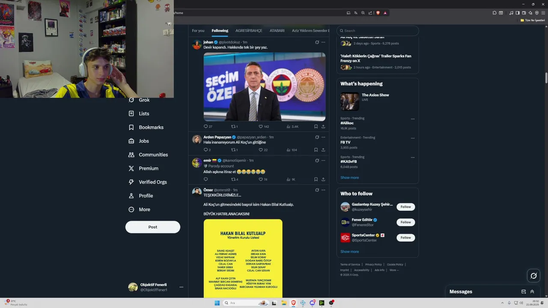Follow the SportsCenter account
Screen dimensions: 548x308
tap(406, 238)
